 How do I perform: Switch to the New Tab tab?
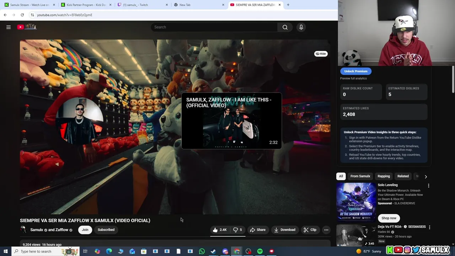pos(198,5)
